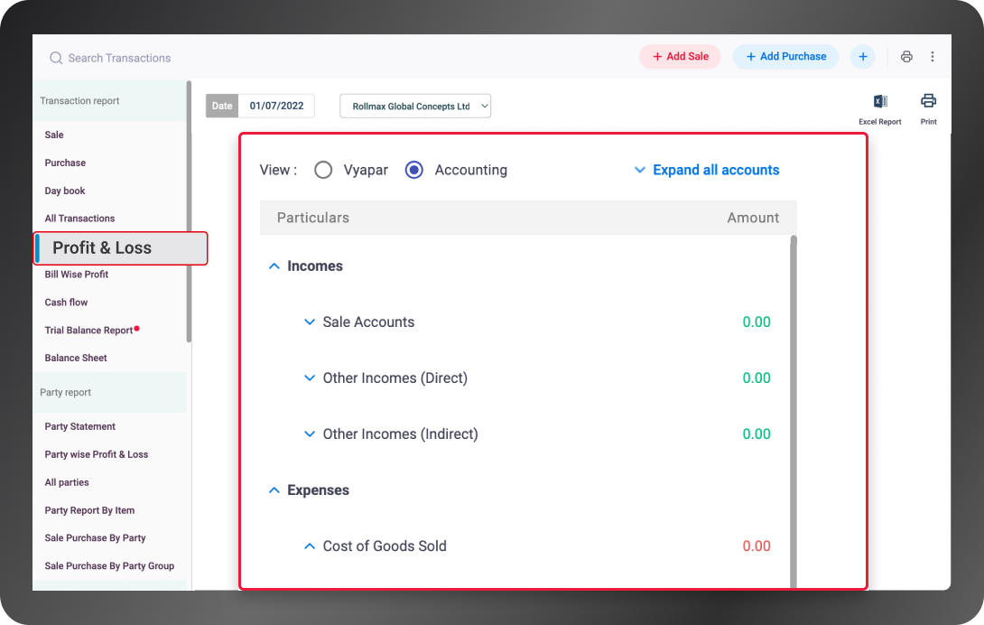Select Trial Balance Report in the sidebar
Screen dimensions: 984x625
pyautogui.click(x=88, y=330)
